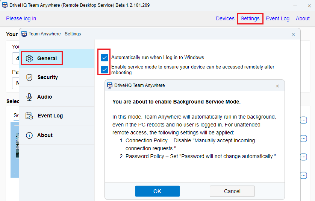Screen dimensions: 315x201
Task: Open the bottom ellipsis options button
Action: (304, 175)
